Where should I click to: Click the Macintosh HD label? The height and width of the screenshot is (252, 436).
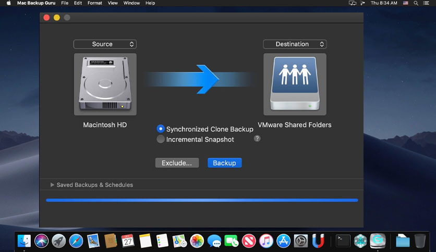[x=105, y=125]
